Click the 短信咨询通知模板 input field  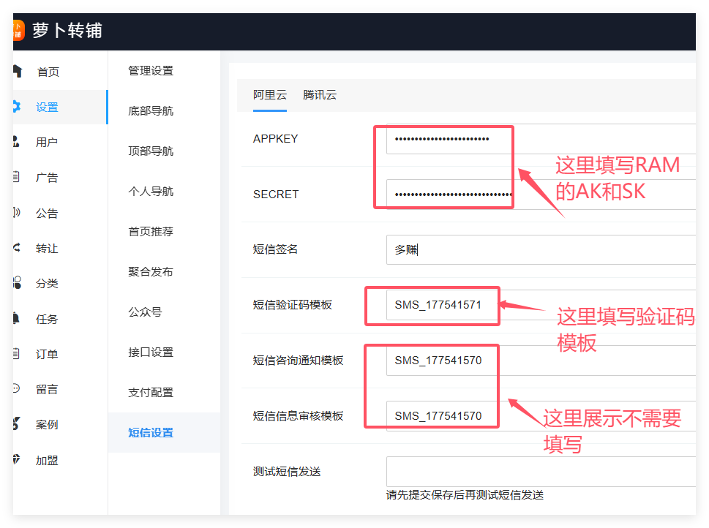coord(541,361)
